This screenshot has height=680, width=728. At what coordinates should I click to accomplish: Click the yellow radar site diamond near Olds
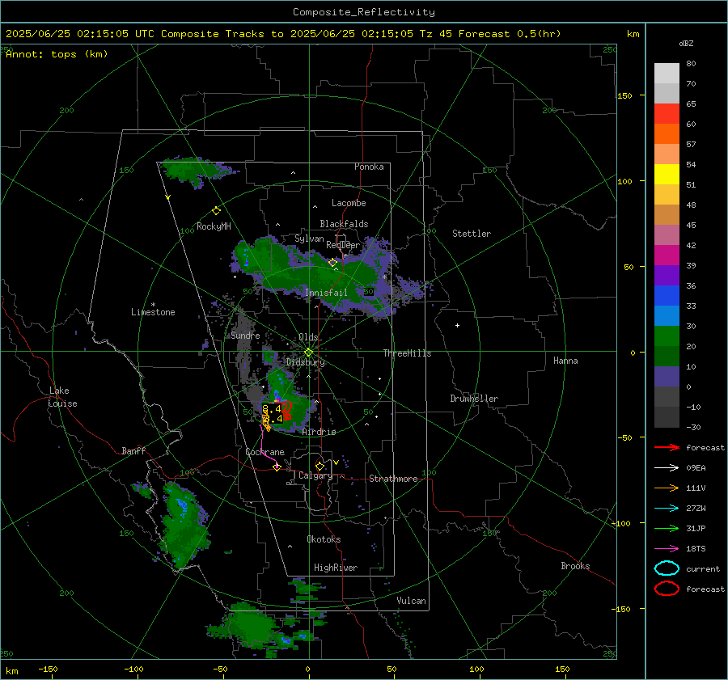point(308,353)
